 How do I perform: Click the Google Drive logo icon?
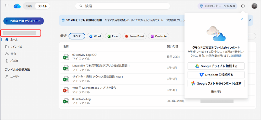[x=197, y=66]
